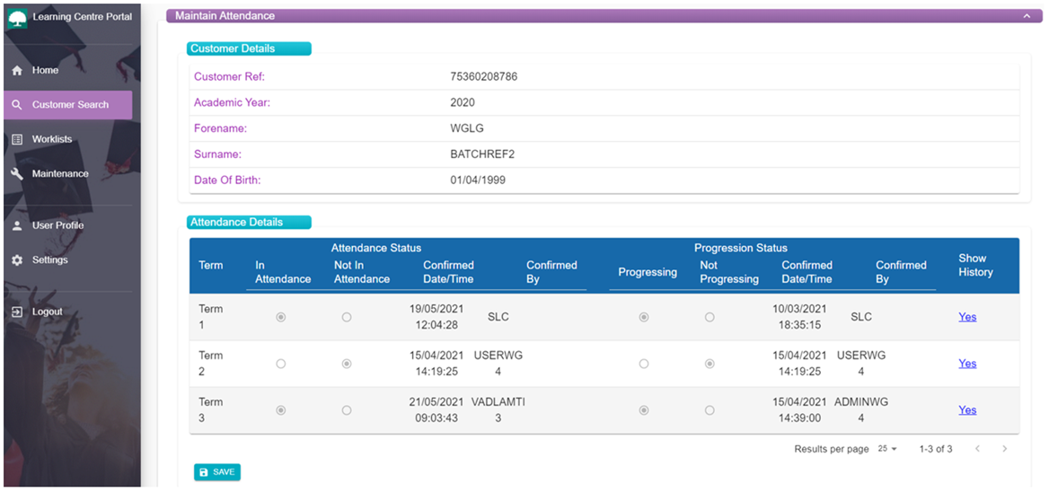Click the Customer Details section label
The width and height of the screenshot is (1049, 492).
point(249,48)
